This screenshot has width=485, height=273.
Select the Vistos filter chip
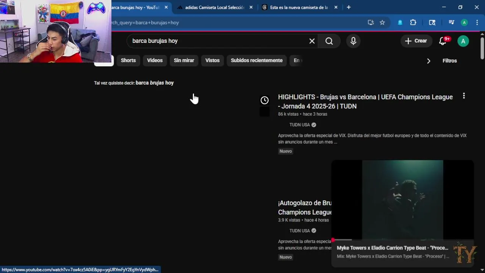[212, 60]
